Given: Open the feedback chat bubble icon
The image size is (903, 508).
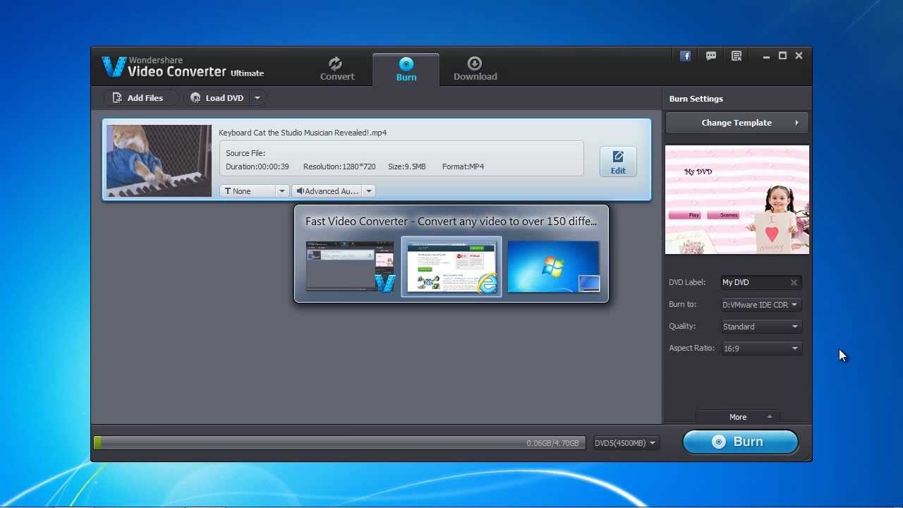Looking at the screenshot, I should 711,56.
